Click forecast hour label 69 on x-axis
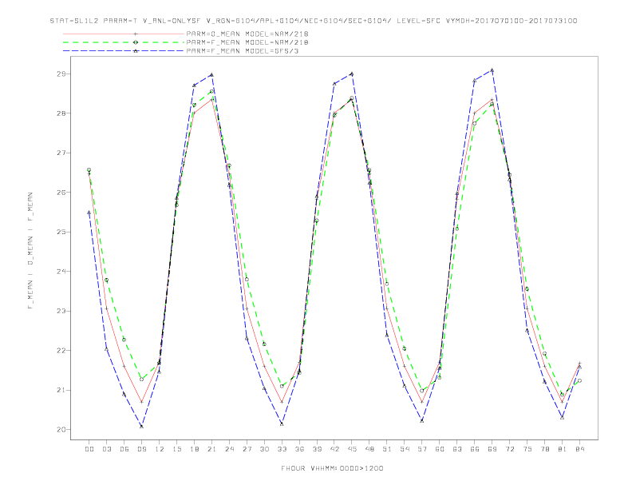632x489 pixels. (492, 449)
